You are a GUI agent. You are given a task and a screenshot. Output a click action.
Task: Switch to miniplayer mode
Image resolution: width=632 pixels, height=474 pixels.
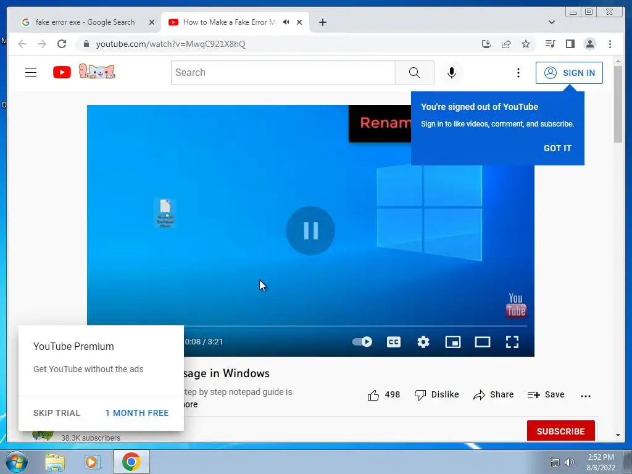pos(452,342)
